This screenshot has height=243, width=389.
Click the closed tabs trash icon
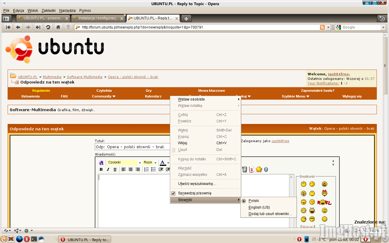[x=382, y=19]
